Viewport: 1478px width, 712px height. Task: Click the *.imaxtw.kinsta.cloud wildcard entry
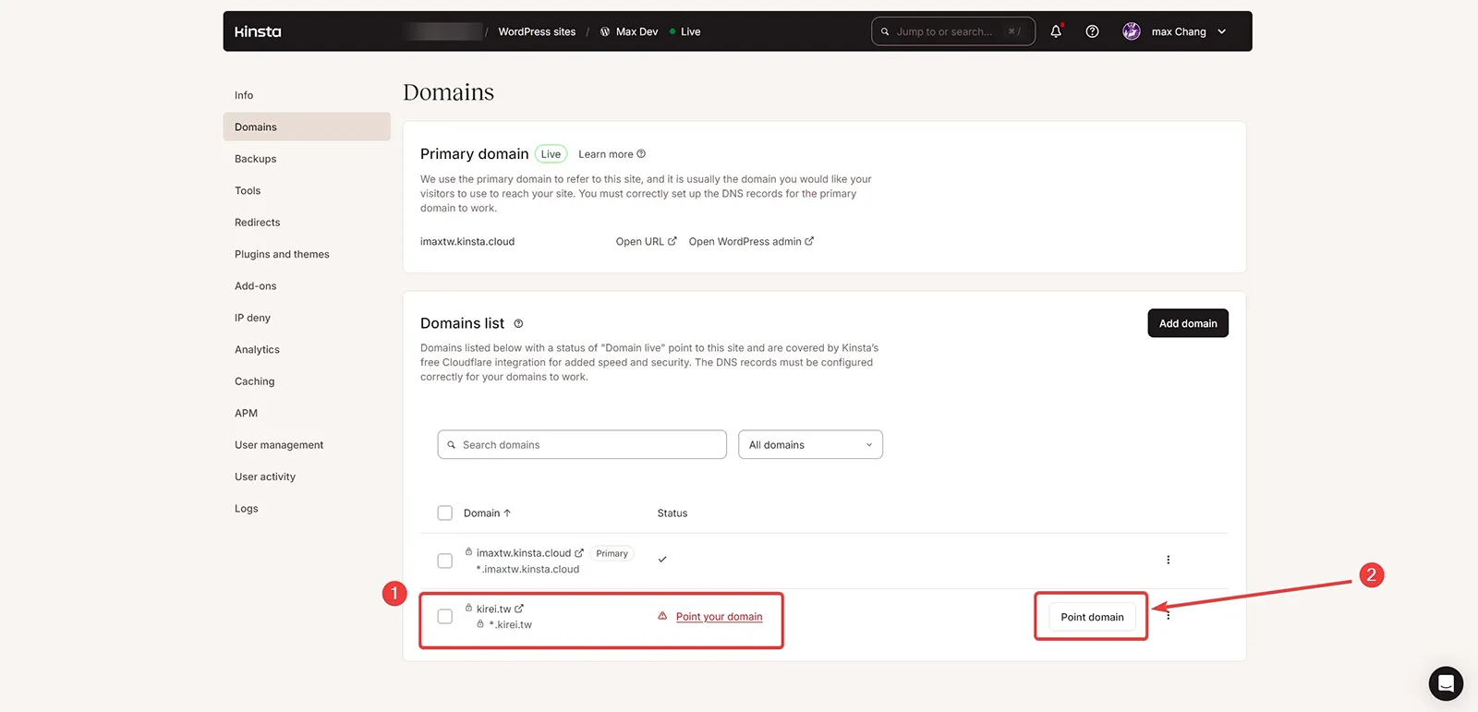point(527,569)
